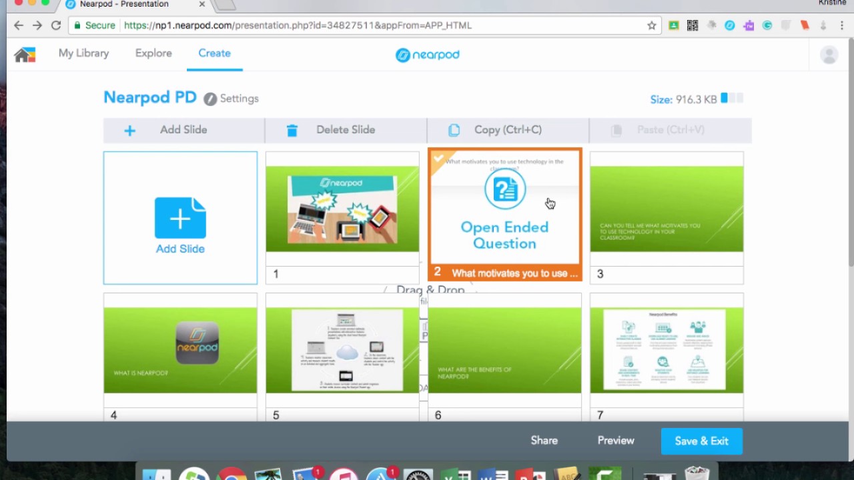
Task: Click the address bar URL
Action: pos(298,25)
